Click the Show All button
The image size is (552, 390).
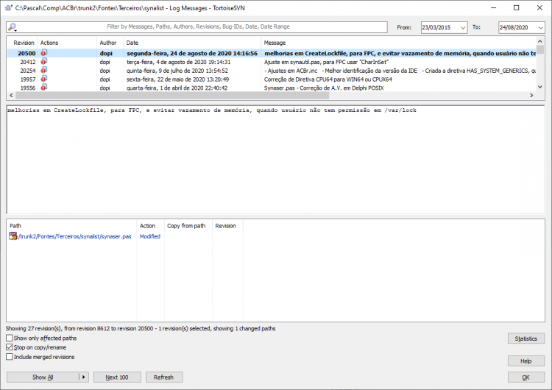tap(43, 377)
